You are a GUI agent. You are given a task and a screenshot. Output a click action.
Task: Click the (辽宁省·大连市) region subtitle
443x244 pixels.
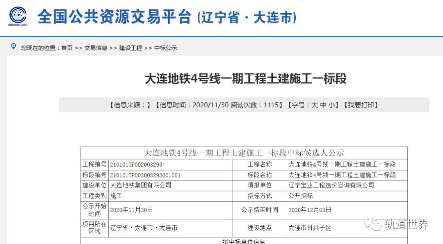(x=247, y=18)
